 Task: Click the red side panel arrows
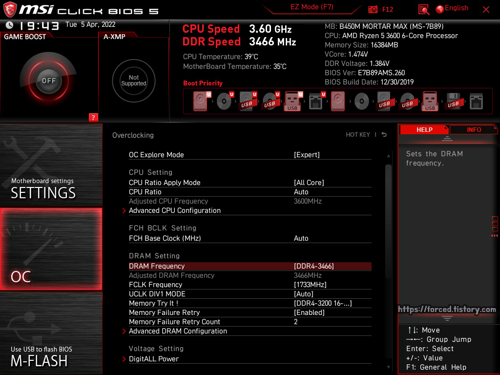click(494, 236)
